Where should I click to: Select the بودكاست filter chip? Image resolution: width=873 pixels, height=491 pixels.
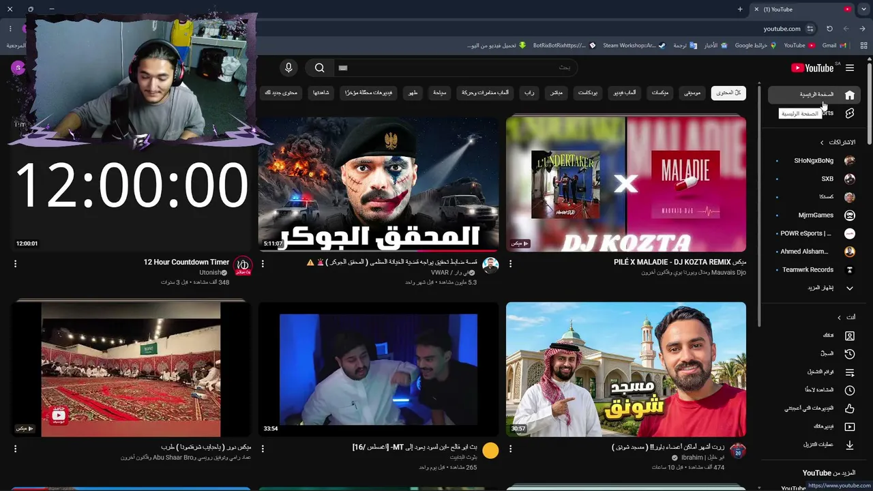(588, 93)
